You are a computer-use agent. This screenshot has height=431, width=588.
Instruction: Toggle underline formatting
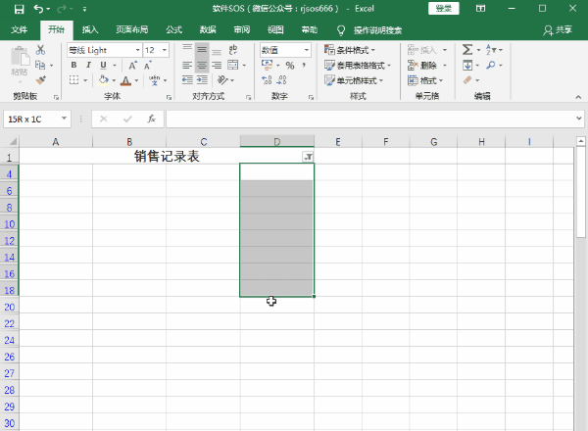tap(103, 66)
